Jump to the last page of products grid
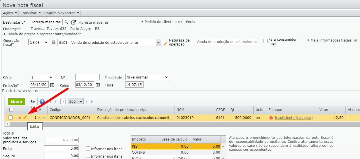The height and width of the screenshot is (159, 360). 92,102
